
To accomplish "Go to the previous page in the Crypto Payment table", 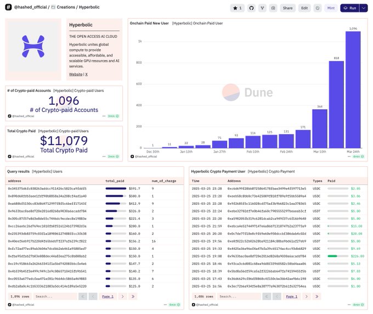I will (x=277, y=296).
